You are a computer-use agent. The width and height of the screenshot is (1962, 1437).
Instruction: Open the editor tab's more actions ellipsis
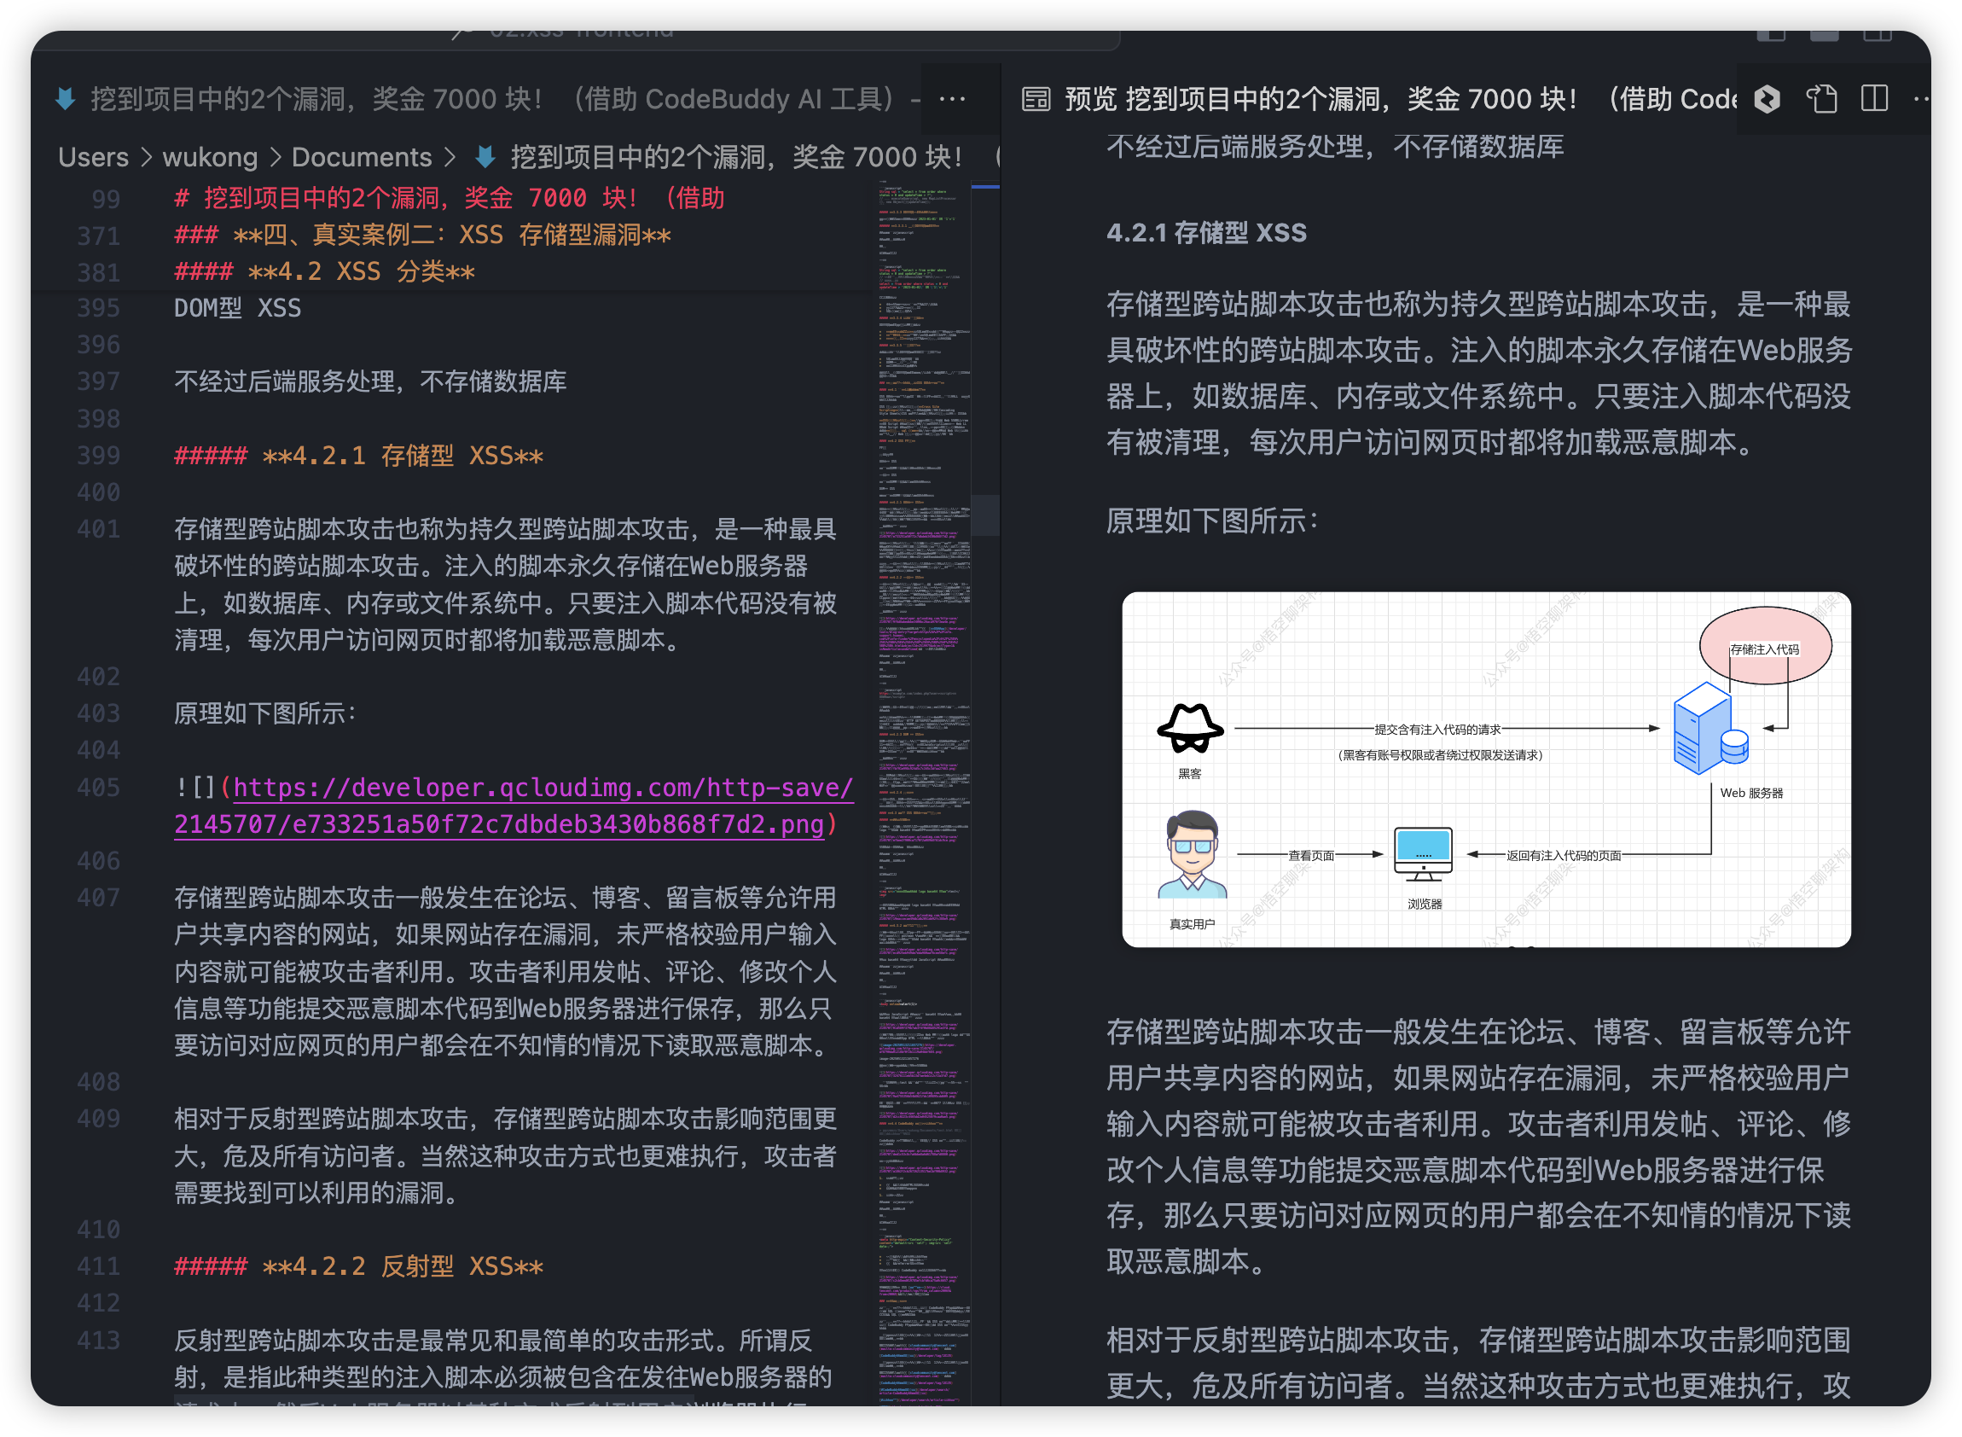pos(952,98)
